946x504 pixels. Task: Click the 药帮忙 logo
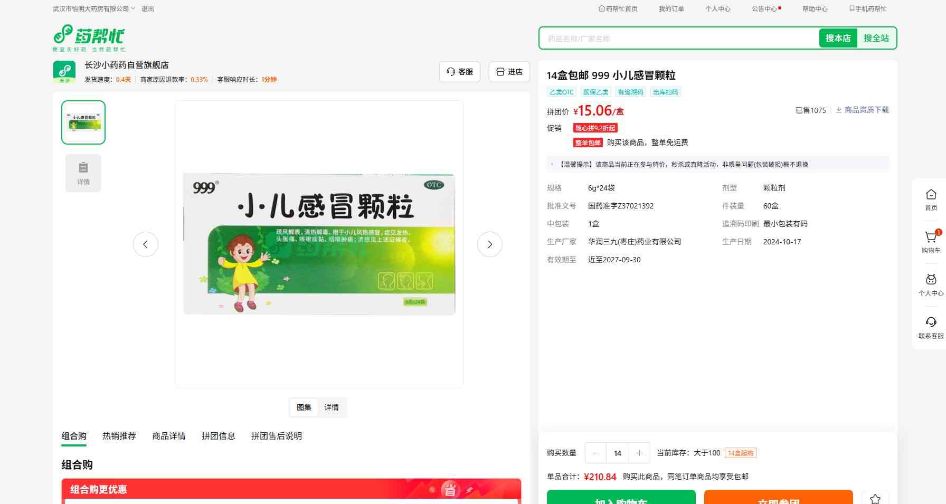click(89, 38)
